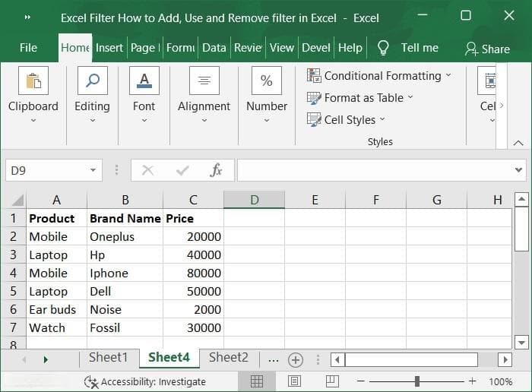This screenshot has width=532, height=392.
Task: Confirm formula entry with the checkmark icon
Action: (x=182, y=170)
